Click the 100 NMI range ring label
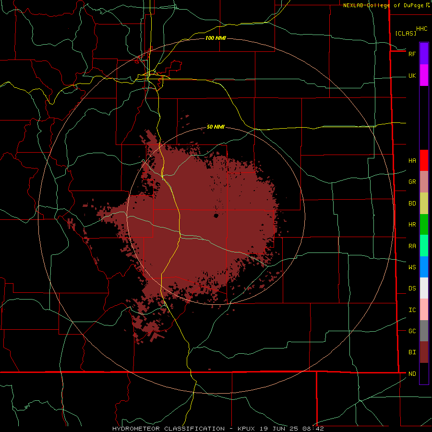 tap(216, 38)
